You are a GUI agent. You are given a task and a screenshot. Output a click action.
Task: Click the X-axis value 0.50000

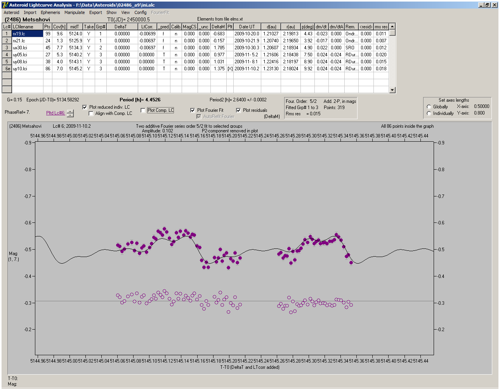click(x=481, y=106)
